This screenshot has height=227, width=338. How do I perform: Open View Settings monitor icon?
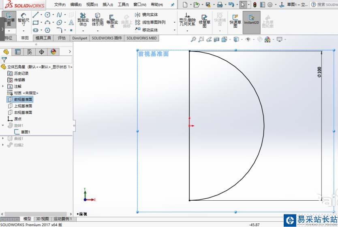tap(279, 39)
